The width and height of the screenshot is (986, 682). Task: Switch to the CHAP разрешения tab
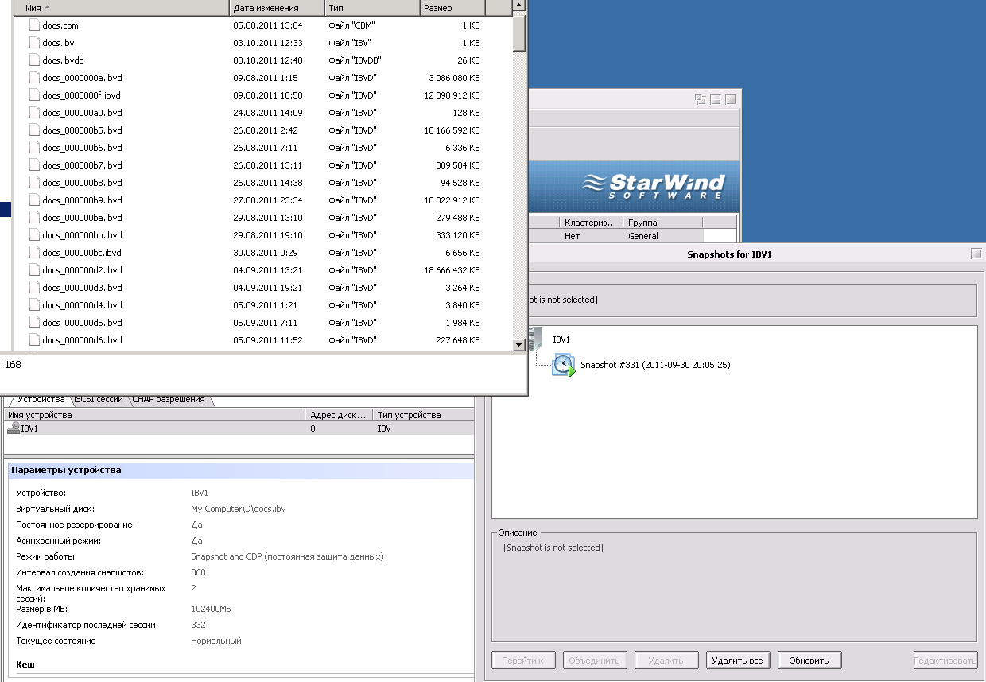pos(169,400)
